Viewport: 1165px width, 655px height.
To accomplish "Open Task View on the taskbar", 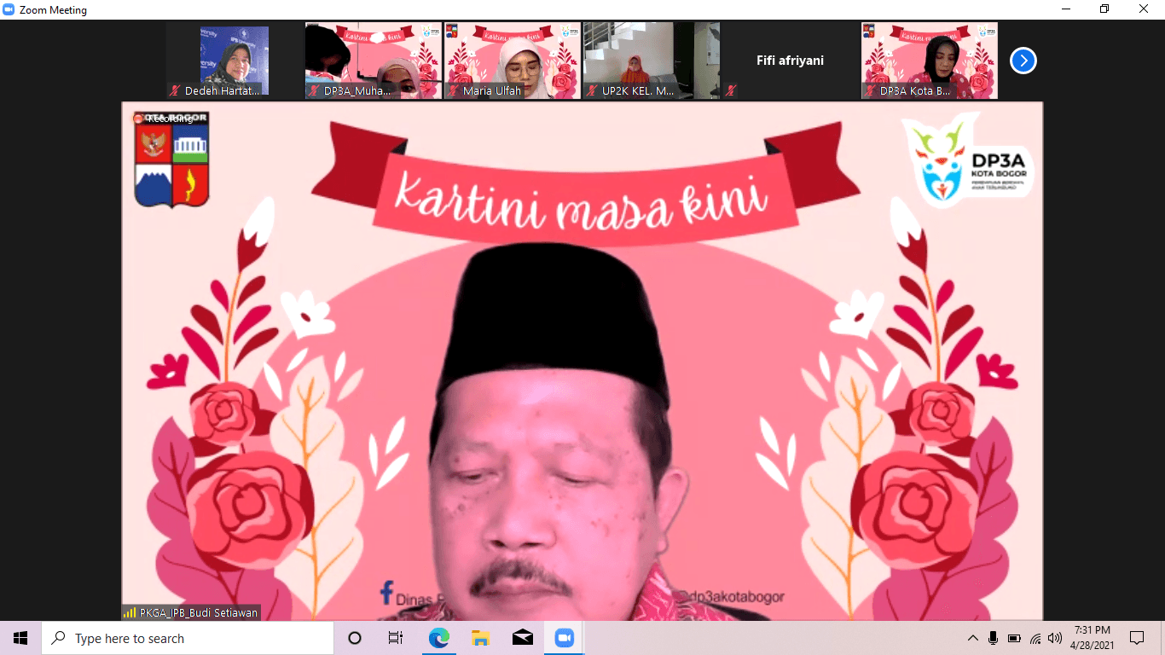I will [396, 638].
